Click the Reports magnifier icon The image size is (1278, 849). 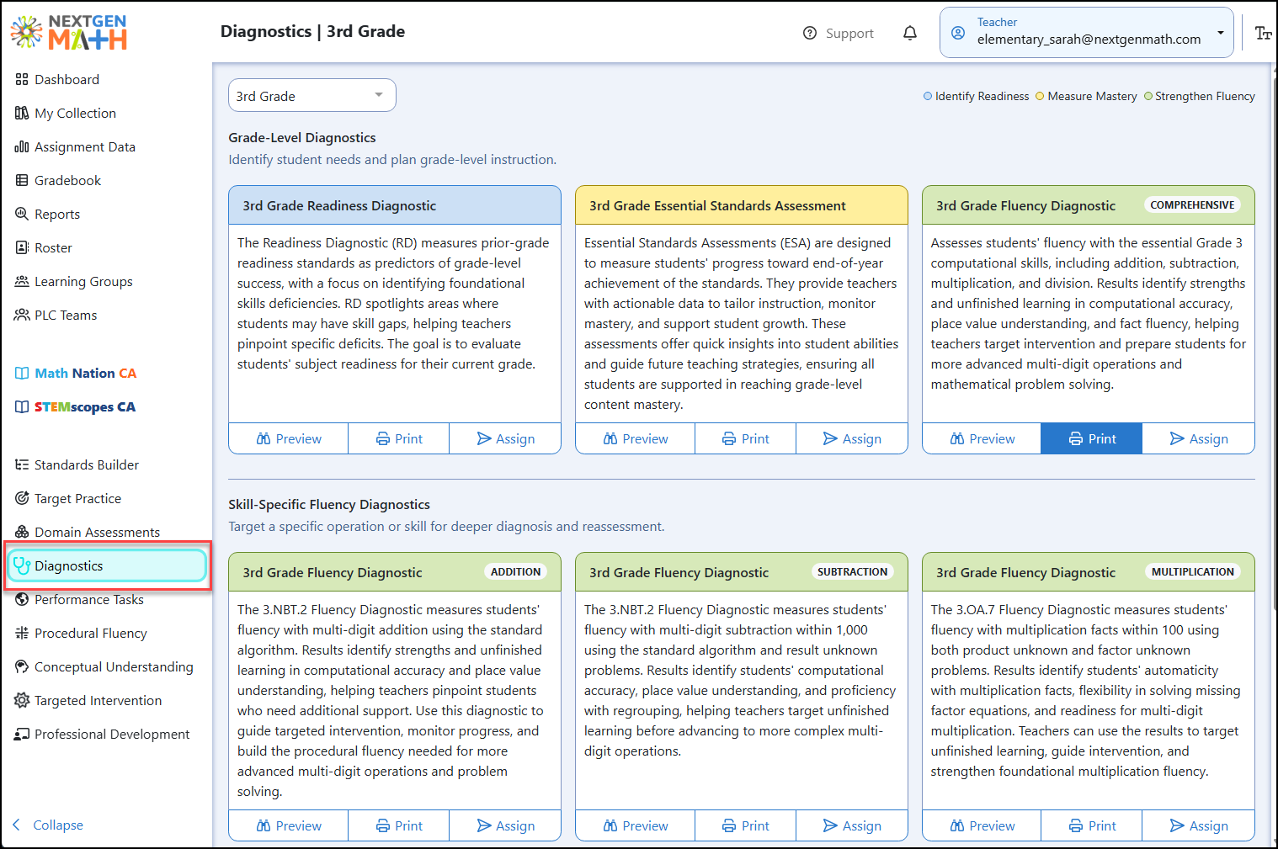22,214
